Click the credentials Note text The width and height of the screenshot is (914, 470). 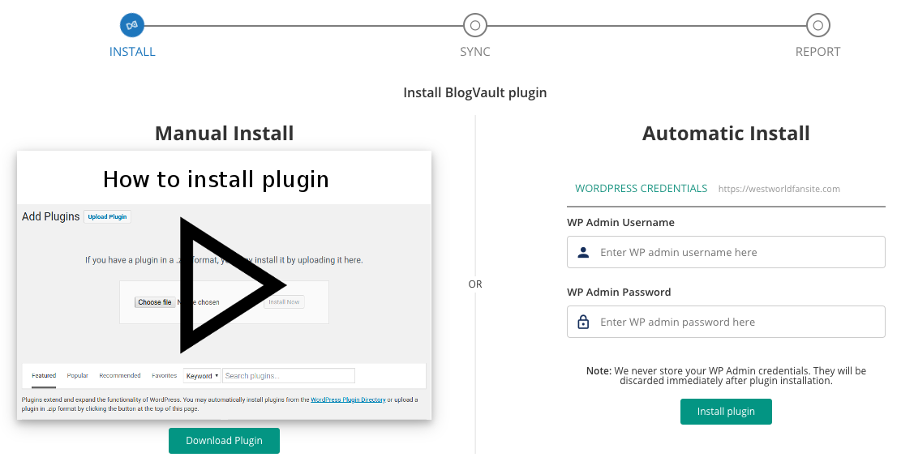pos(726,376)
